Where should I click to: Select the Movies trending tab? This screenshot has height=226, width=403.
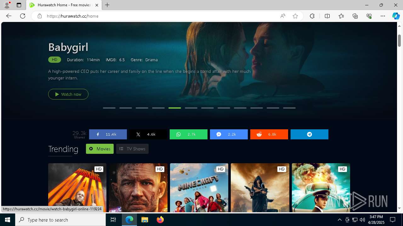100,149
